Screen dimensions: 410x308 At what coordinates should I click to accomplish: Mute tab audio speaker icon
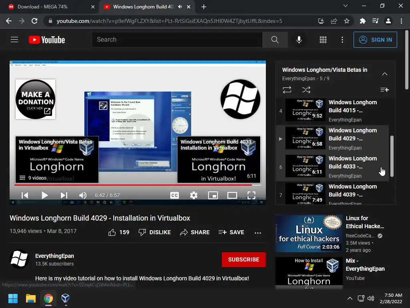point(180,7)
